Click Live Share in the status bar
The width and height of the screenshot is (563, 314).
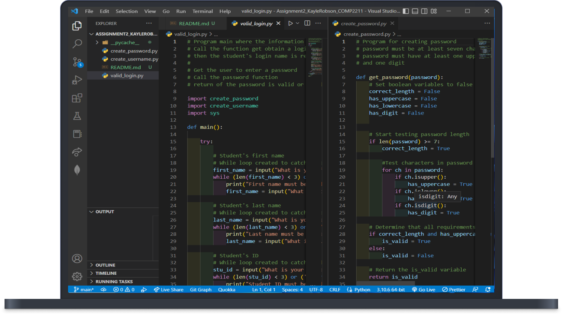point(169,290)
